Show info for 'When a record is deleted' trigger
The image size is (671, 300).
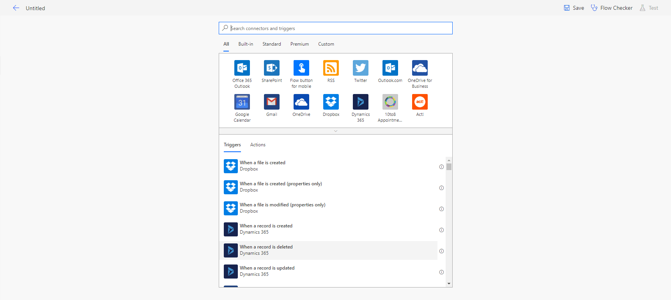[x=441, y=251]
